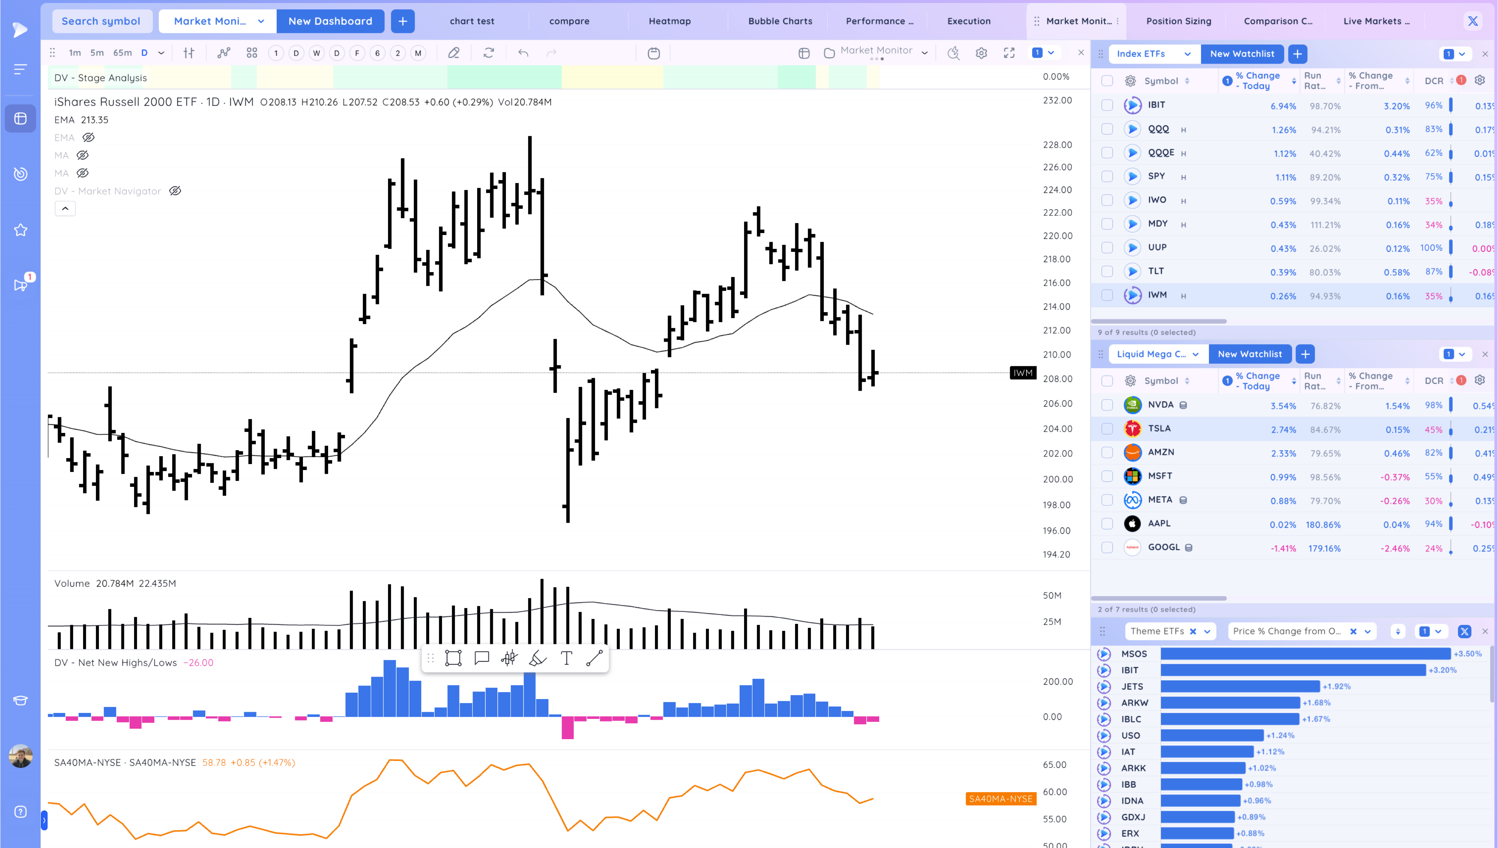Click the refresh icon in chart toolbar
Image resolution: width=1498 pixels, height=848 pixels.
coord(489,53)
